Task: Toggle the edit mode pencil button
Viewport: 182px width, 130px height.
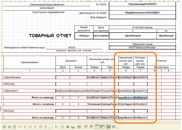Action: click(108, 127)
